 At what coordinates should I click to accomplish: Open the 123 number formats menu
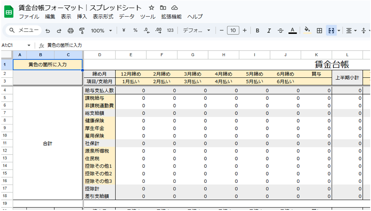tap(170, 30)
